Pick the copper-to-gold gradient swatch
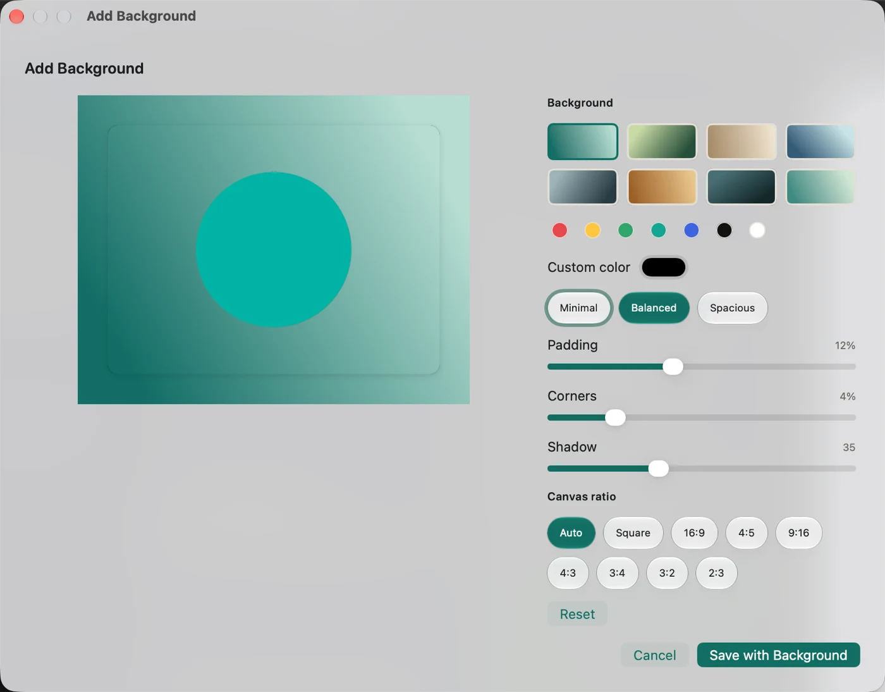The image size is (885, 692). (x=662, y=187)
